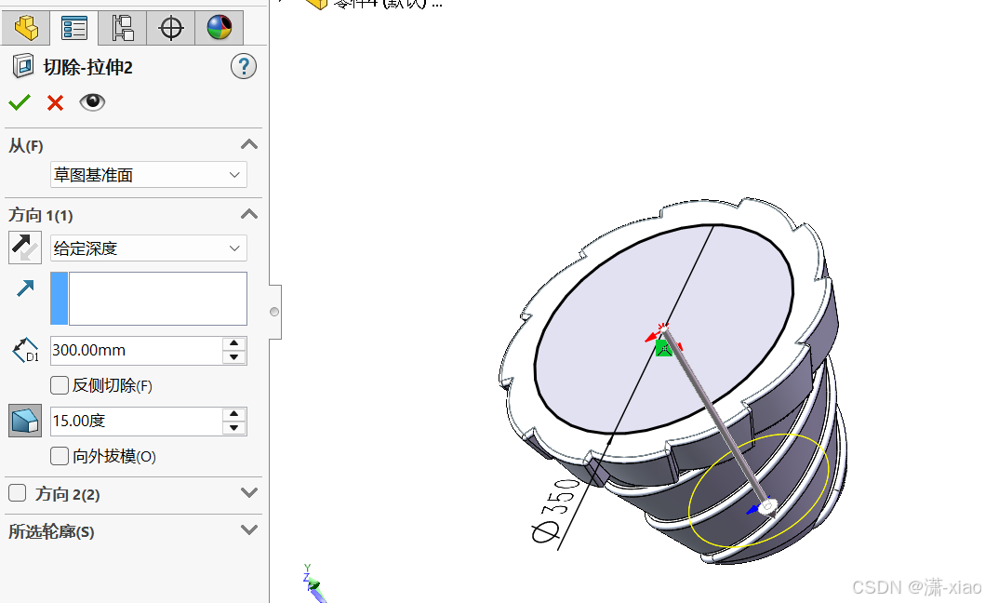Screen dimensions: 985x603
Task: Open the FeatureManager design tree tab
Action: tap(26, 28)
